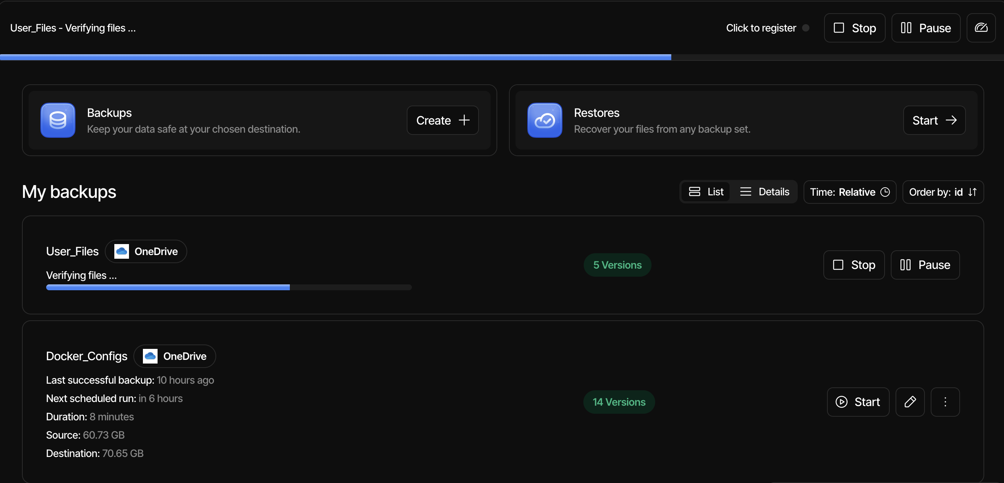The height and width of the screenshot is (483, 1004).
Task: Switch to List view
Action: click(706, 192)
